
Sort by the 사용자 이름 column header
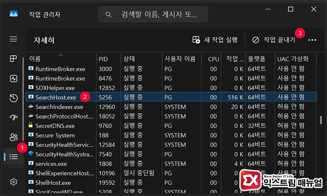(x=182, y=59)
